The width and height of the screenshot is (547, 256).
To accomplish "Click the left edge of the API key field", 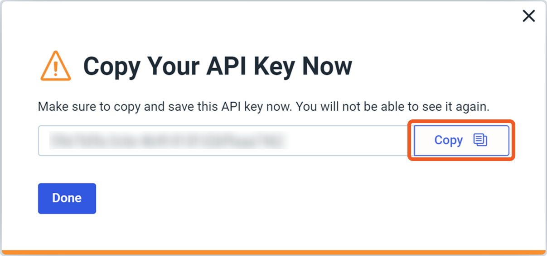I will 42,141.
